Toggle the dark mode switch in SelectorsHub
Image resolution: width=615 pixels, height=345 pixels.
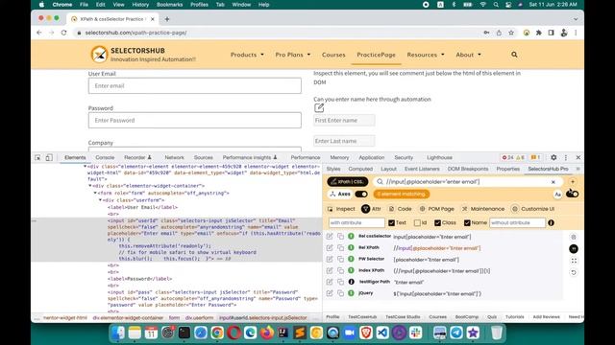click(x=573, y=194)
